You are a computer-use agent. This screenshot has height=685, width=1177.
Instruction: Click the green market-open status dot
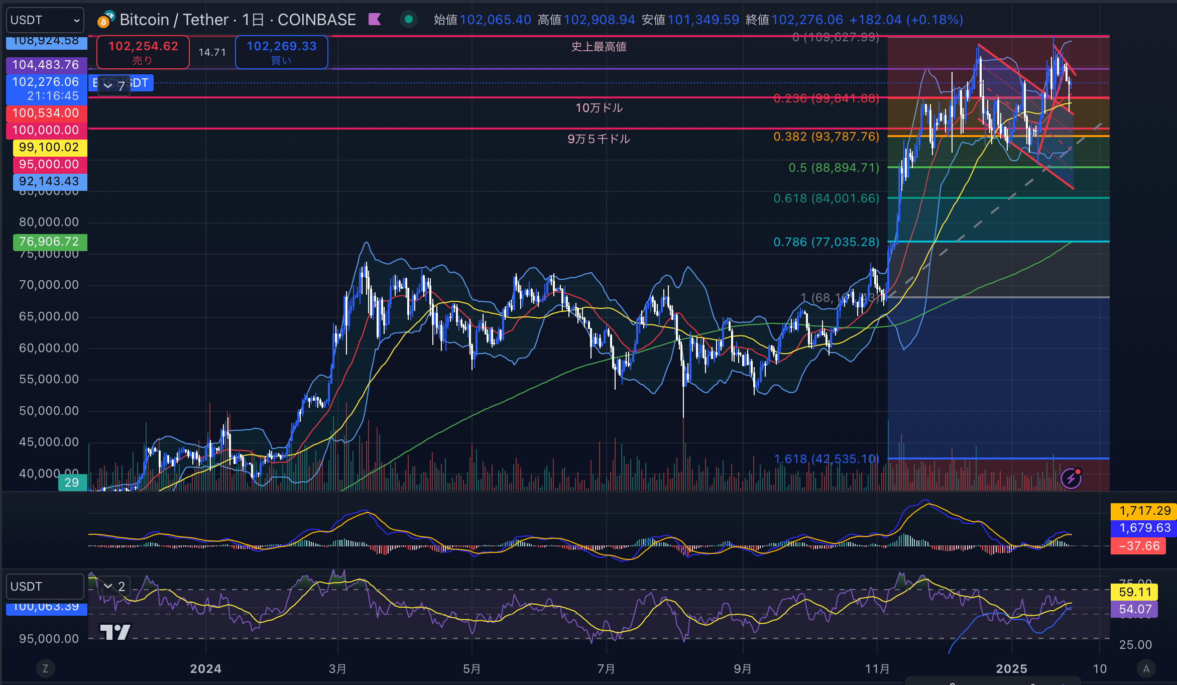pos(409,20)
